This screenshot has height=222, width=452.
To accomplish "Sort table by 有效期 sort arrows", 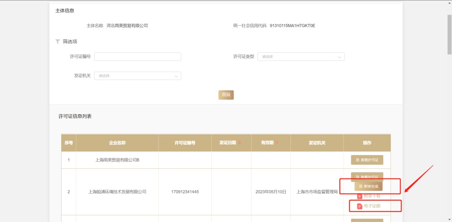I will pyautogui.click(x=277, y=143).
